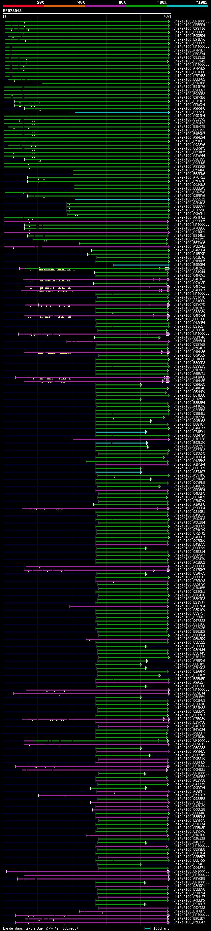Open hit UniRef100_Q5P6P4
The image size is (211, 931).
(x=189, y=490)
